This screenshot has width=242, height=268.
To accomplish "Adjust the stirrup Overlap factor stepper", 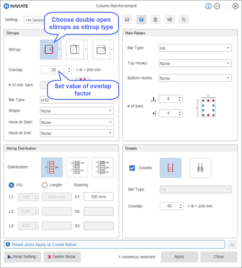I will point(69,70).
